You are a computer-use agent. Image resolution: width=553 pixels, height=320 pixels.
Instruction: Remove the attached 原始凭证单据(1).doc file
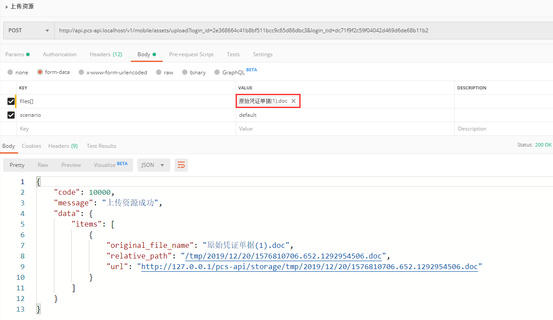294,101
